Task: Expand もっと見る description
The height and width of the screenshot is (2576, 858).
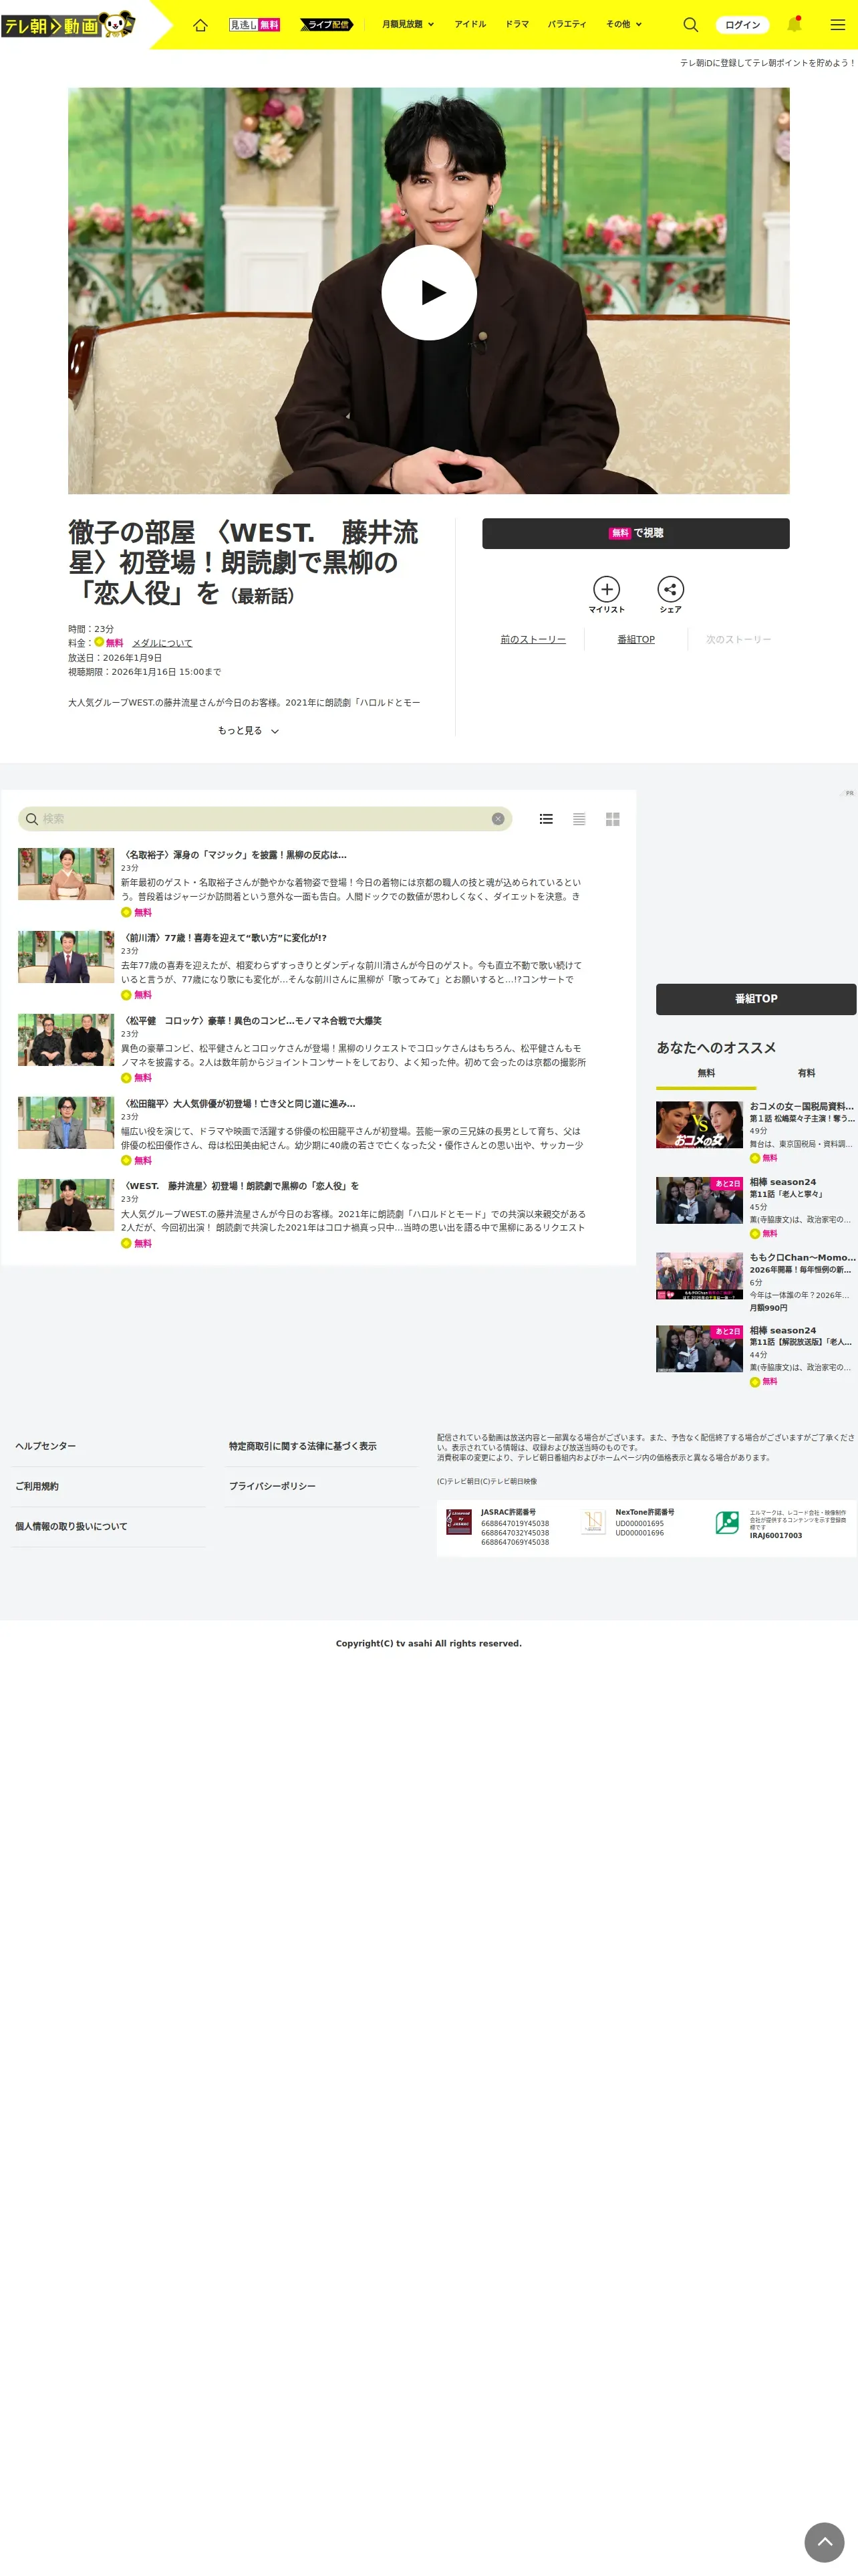Action: [x=248, y=731]
